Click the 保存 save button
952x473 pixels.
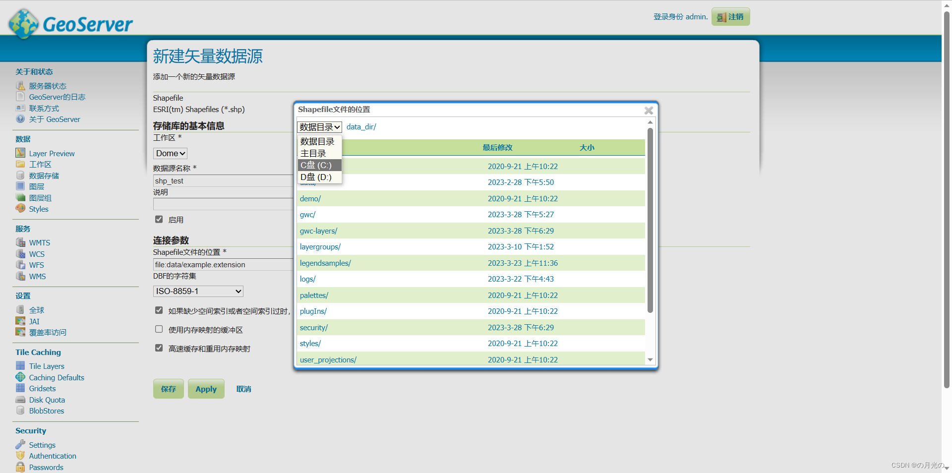pos(169,389)
